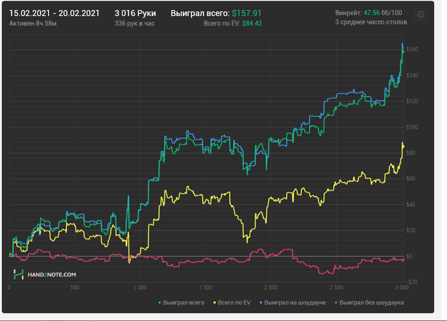Toggle the 'Выиграл без шоудауна' pink legend series

369,302
